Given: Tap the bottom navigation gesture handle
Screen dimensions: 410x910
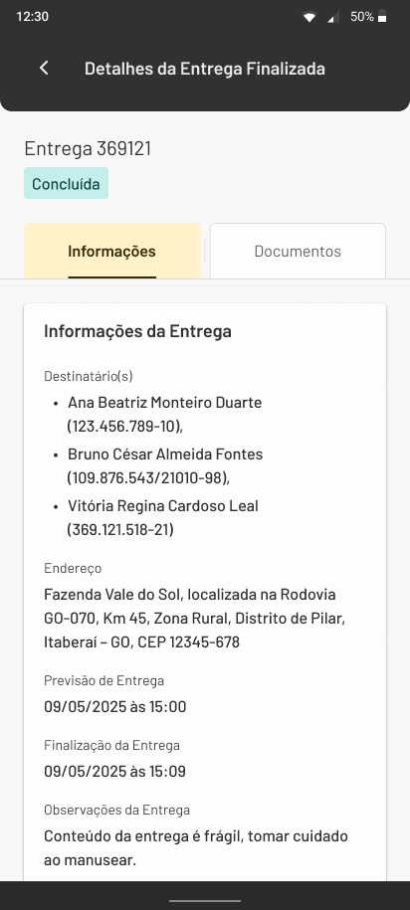Looking at the screenshot, I should pos(205,901).
